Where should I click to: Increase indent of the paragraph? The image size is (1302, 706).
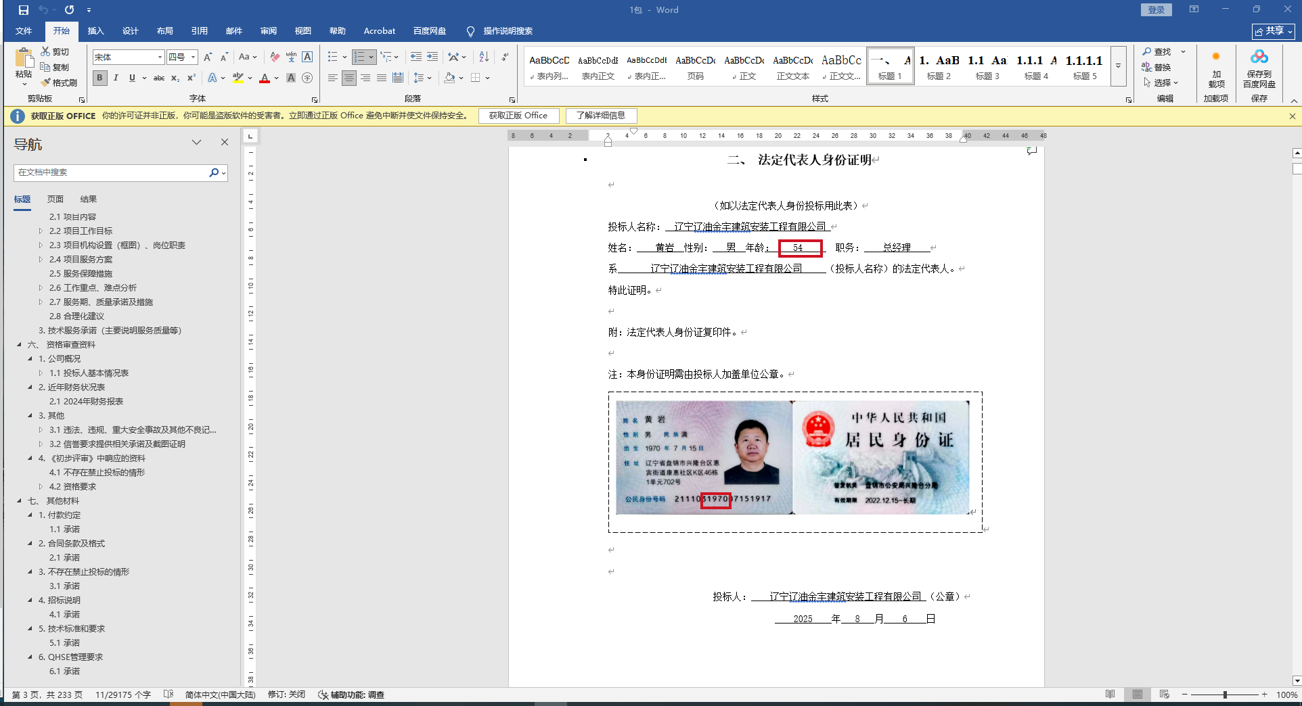click(x=432, y=57)
